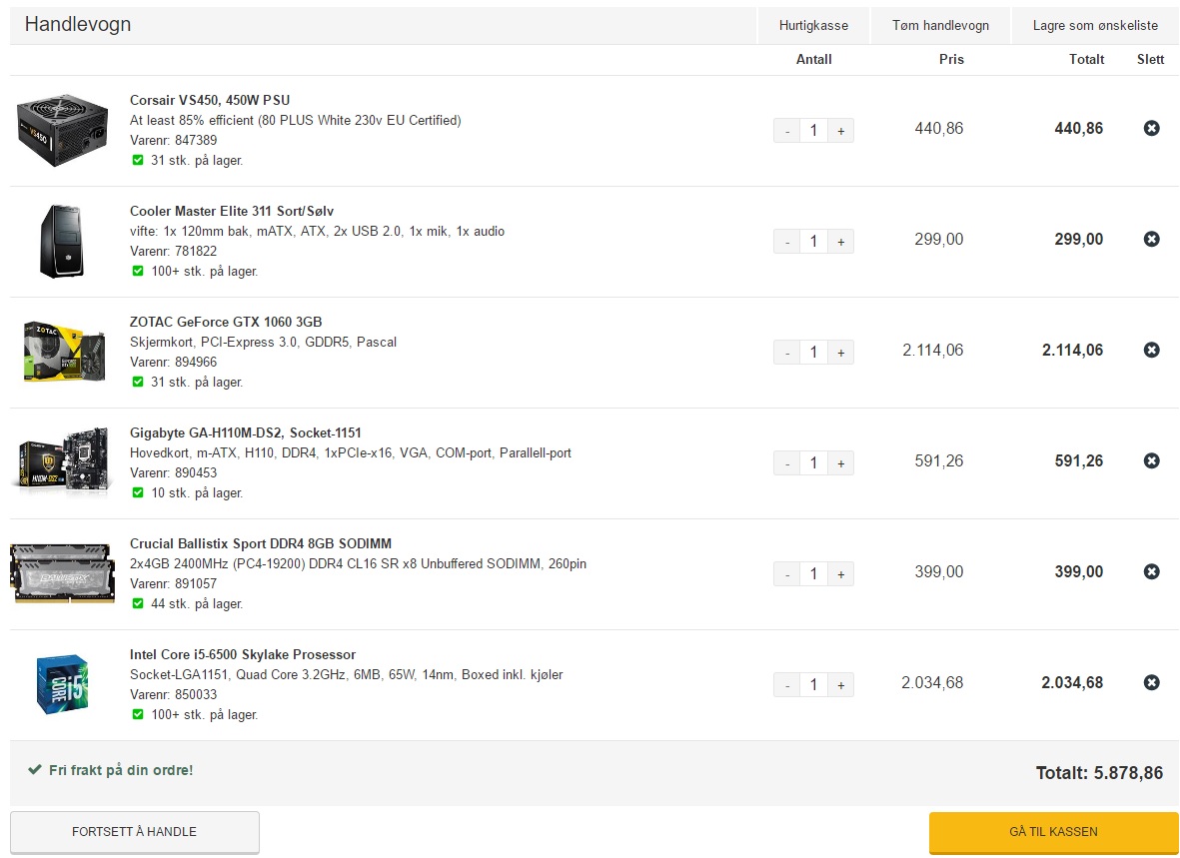Remove ZOTAC GeForce GTX 1060 item

click(x=1151, y=350)
